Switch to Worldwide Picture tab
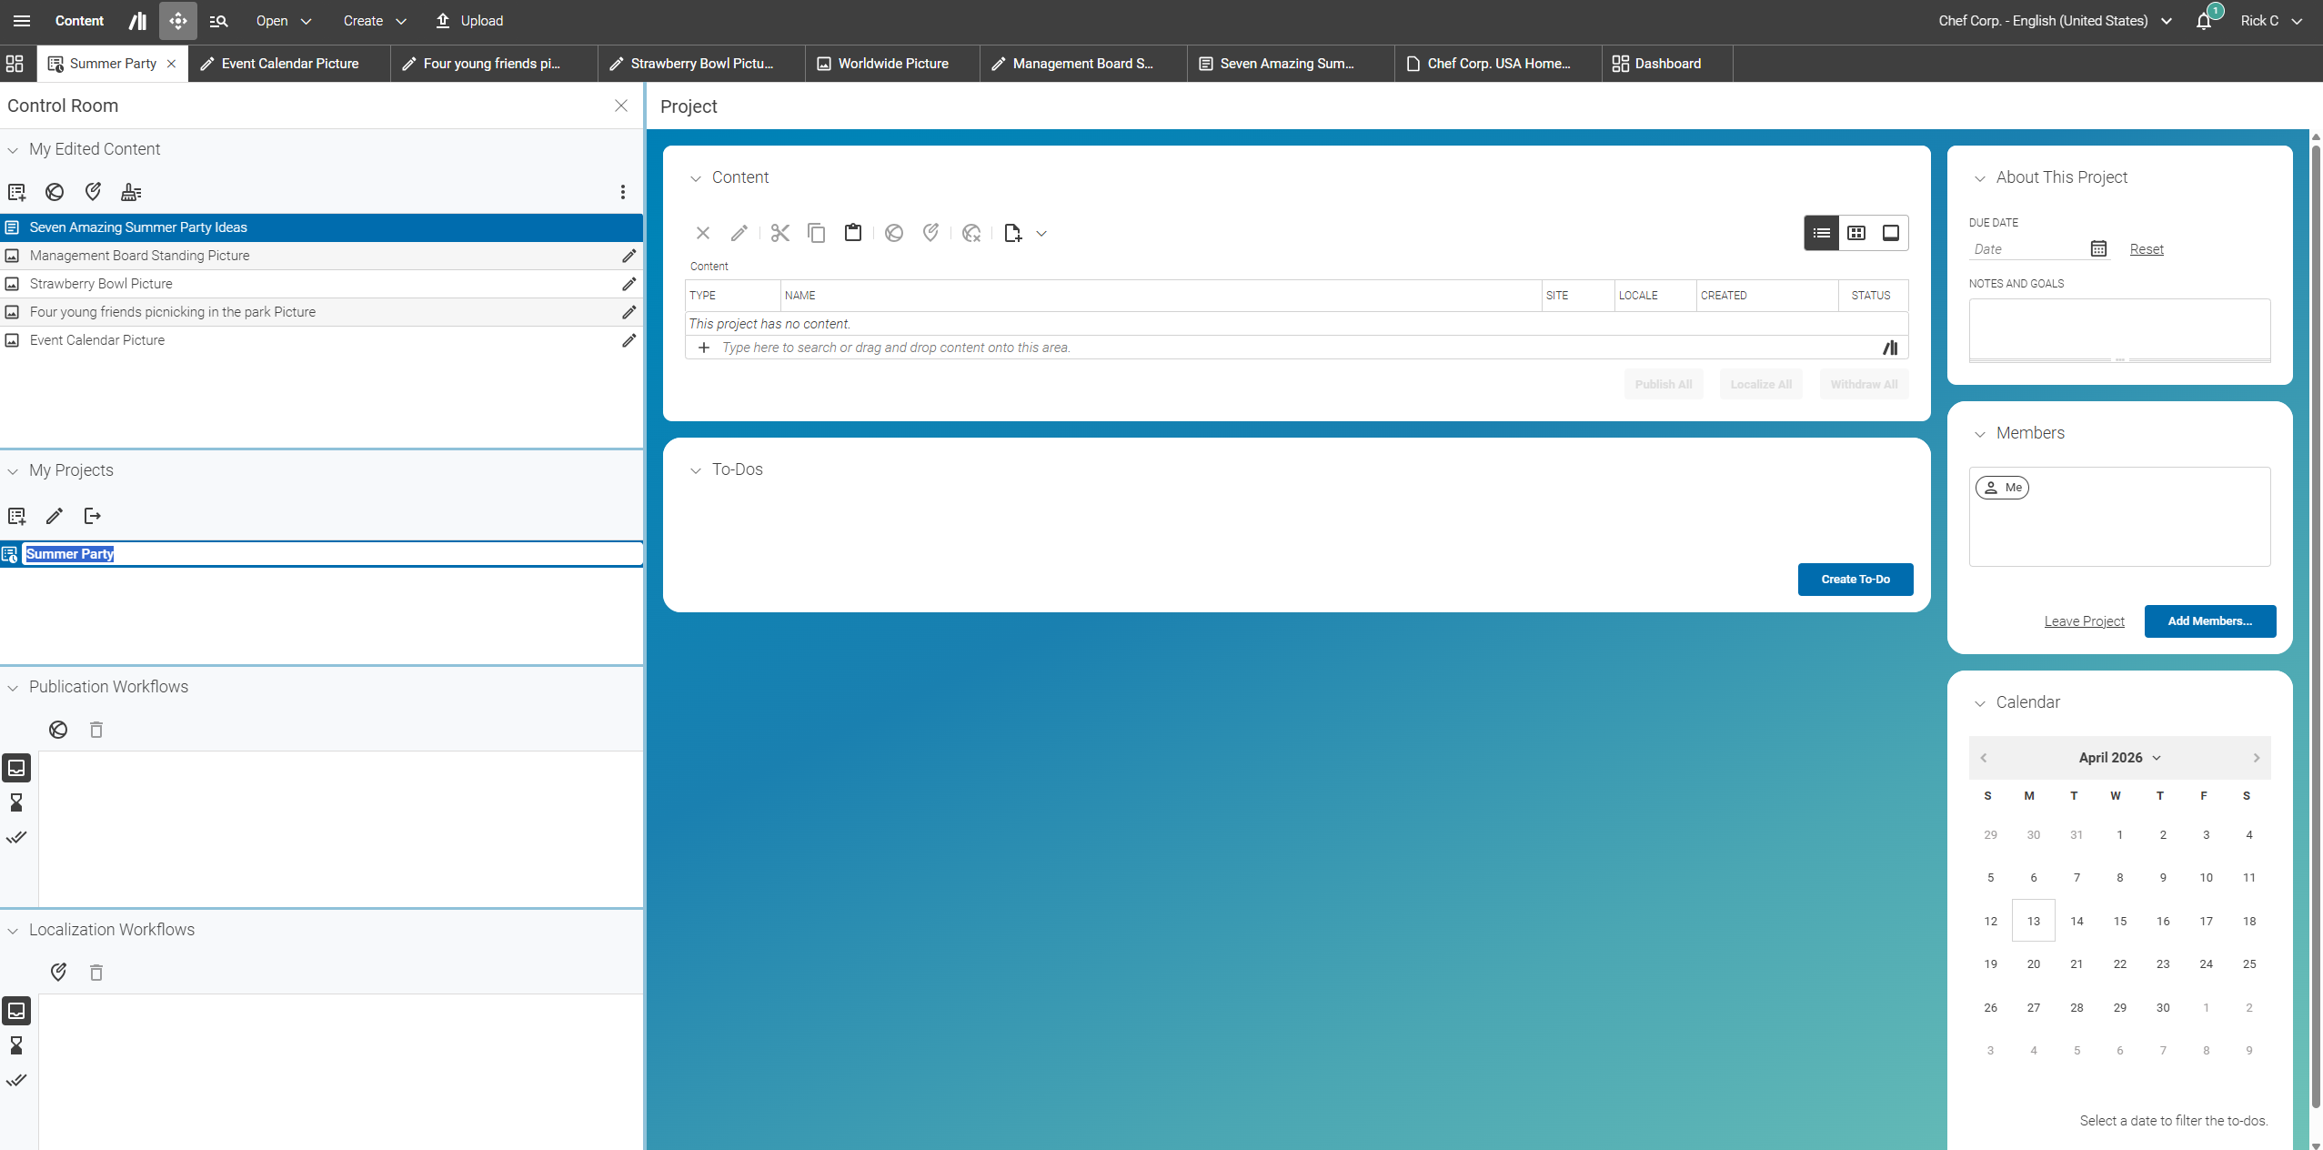 (x=891, y=64)
